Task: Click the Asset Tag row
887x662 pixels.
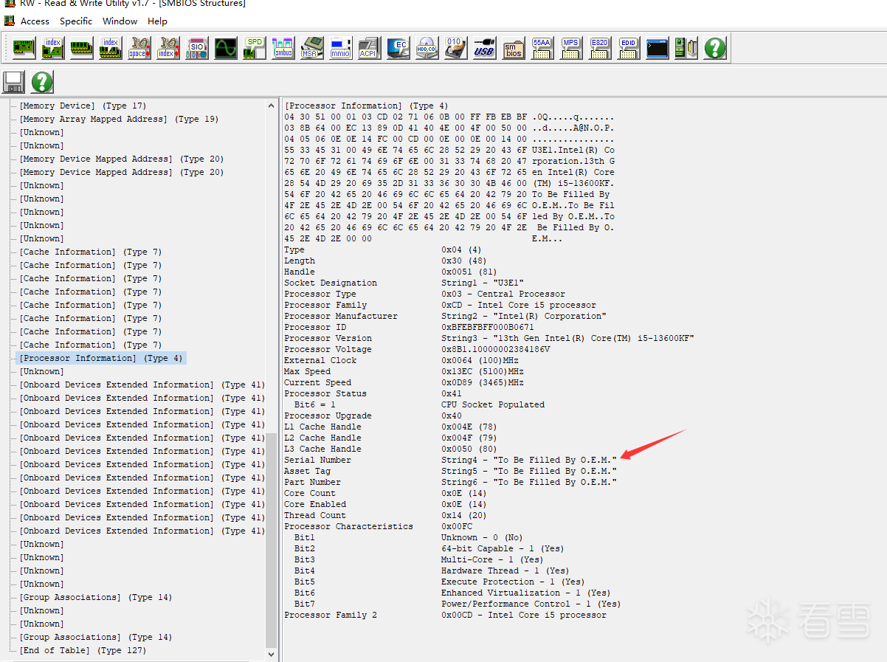Action: pyautogui.click(x=450, y=471)
